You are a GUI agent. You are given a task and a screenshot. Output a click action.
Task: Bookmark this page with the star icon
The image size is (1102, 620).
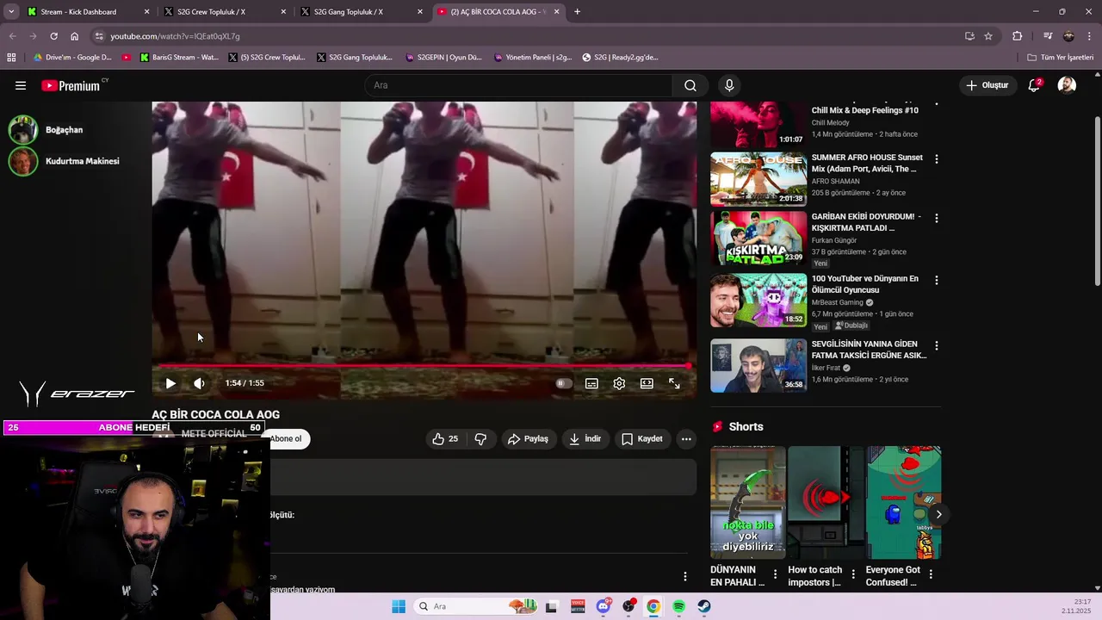988,36
